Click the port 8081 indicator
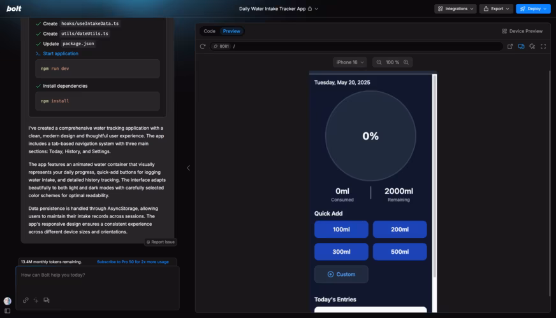 [x=221, y=46]
